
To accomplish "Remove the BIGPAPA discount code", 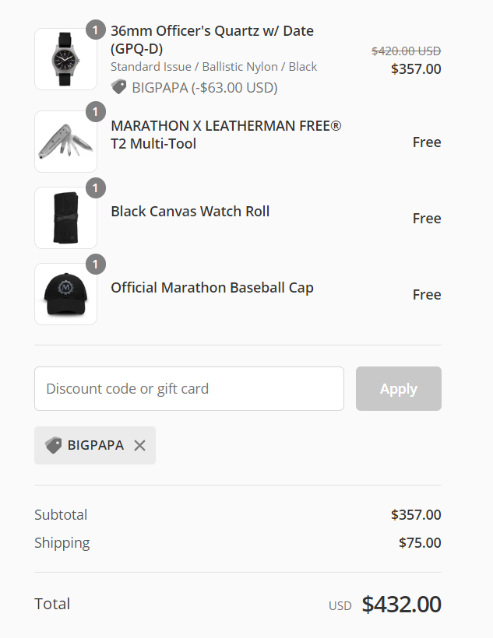I will 139,446.
